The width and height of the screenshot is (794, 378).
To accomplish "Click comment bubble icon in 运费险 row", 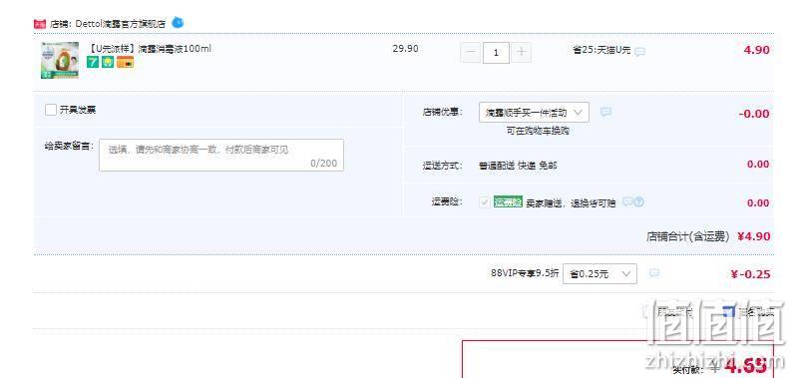I will (x=627, y=201).
